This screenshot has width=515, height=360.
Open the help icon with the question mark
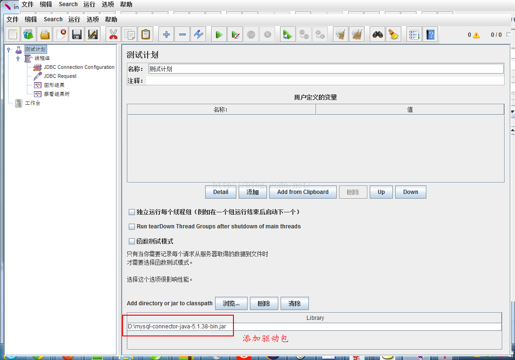coord(430,34)
